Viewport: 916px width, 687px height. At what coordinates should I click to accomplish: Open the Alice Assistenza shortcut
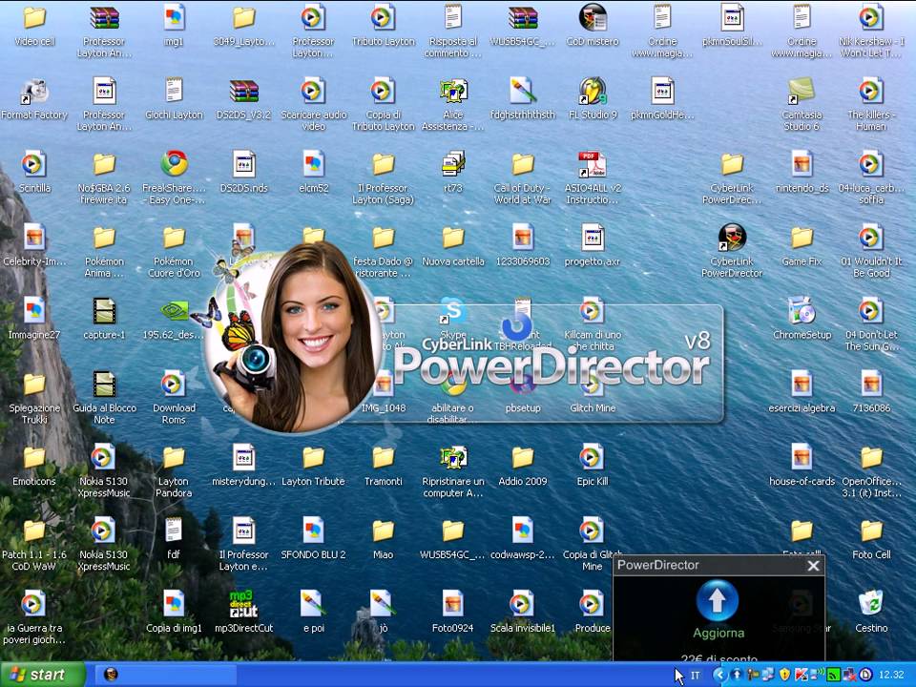pos(452,92)
